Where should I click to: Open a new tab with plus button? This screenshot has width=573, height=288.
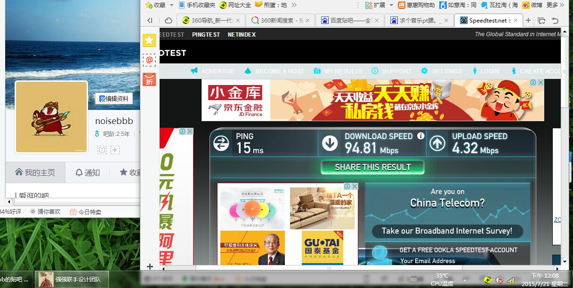click(528, 20)
